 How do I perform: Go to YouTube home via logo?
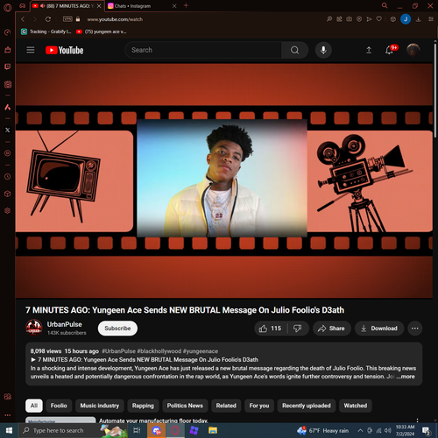[65, 50]
